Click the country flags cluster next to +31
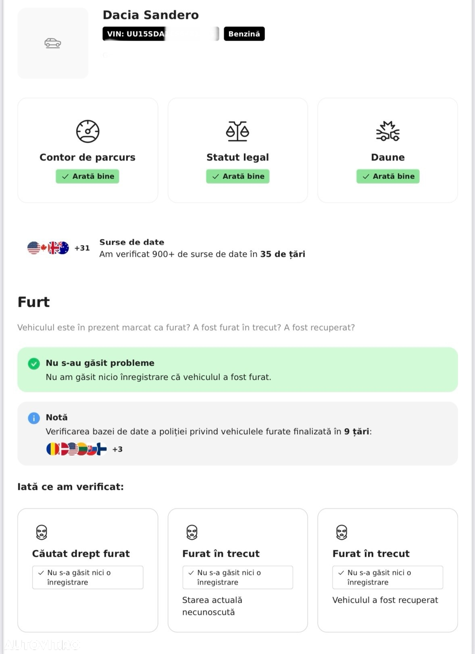The width and height of the screenshot is (475, 654). tap(48, 248)
